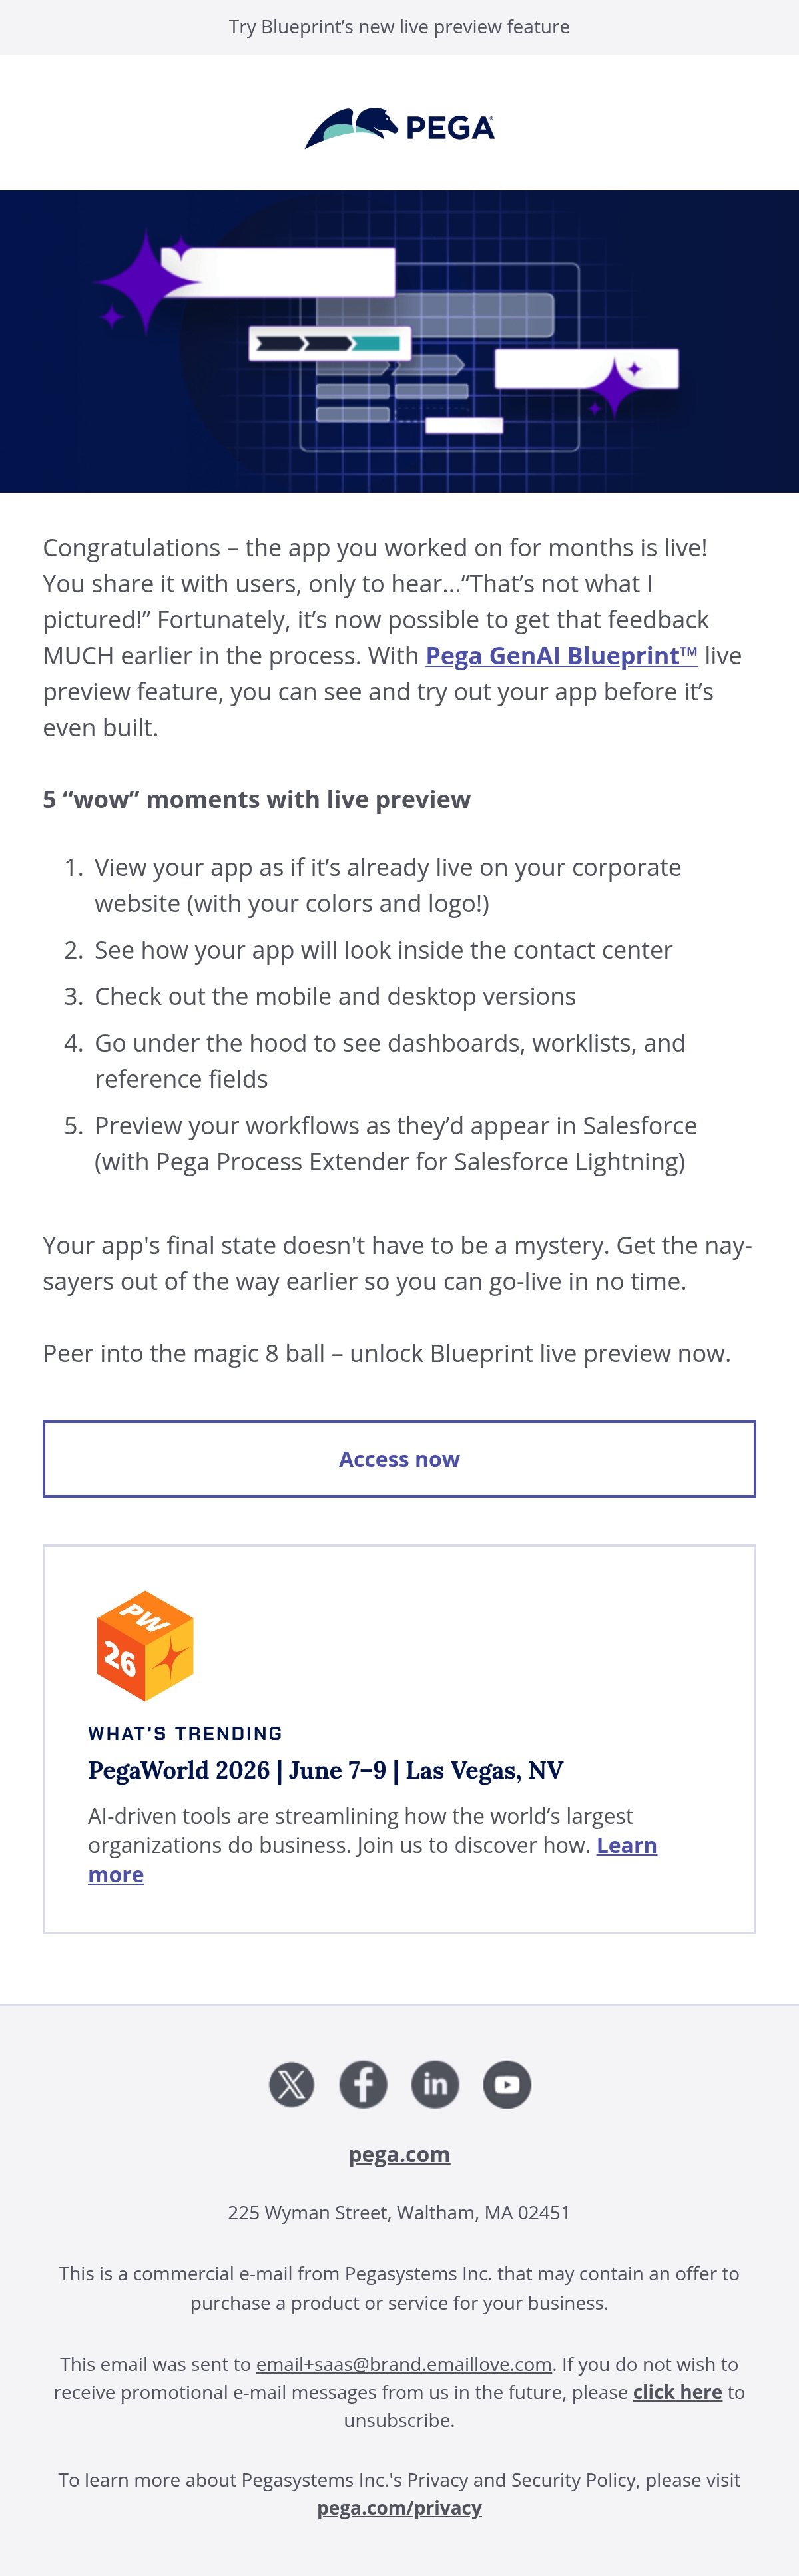Click the orange PW26 cube icon
Viewport: 799px width, 2576px height.
pos(145,1645)
